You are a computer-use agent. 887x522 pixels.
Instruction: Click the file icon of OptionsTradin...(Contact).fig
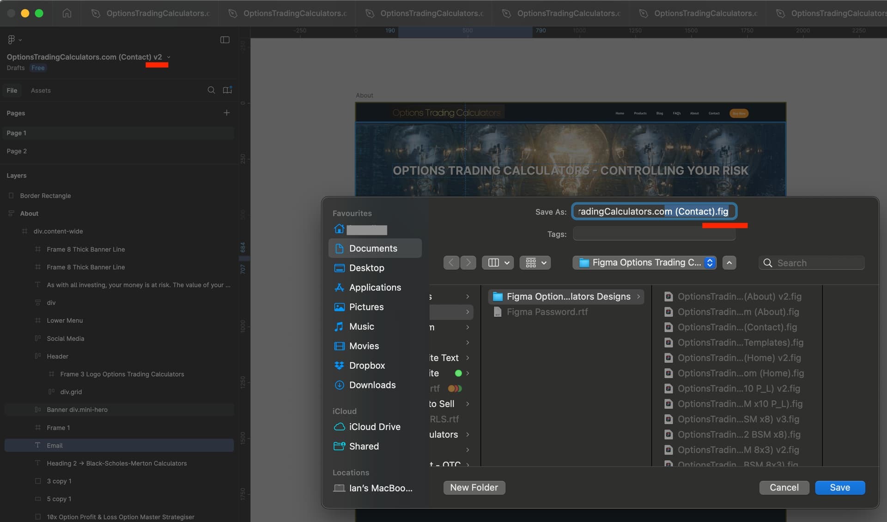pyautogui.click(x=668, y=327)
